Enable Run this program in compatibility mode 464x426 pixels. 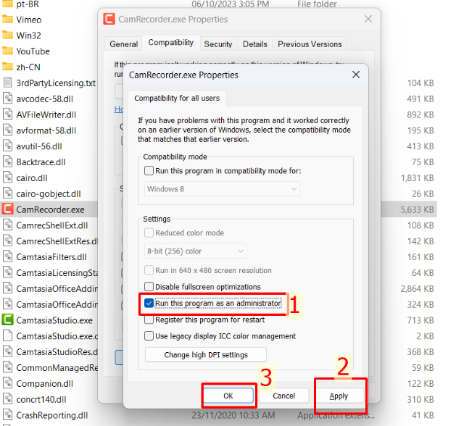149,170
